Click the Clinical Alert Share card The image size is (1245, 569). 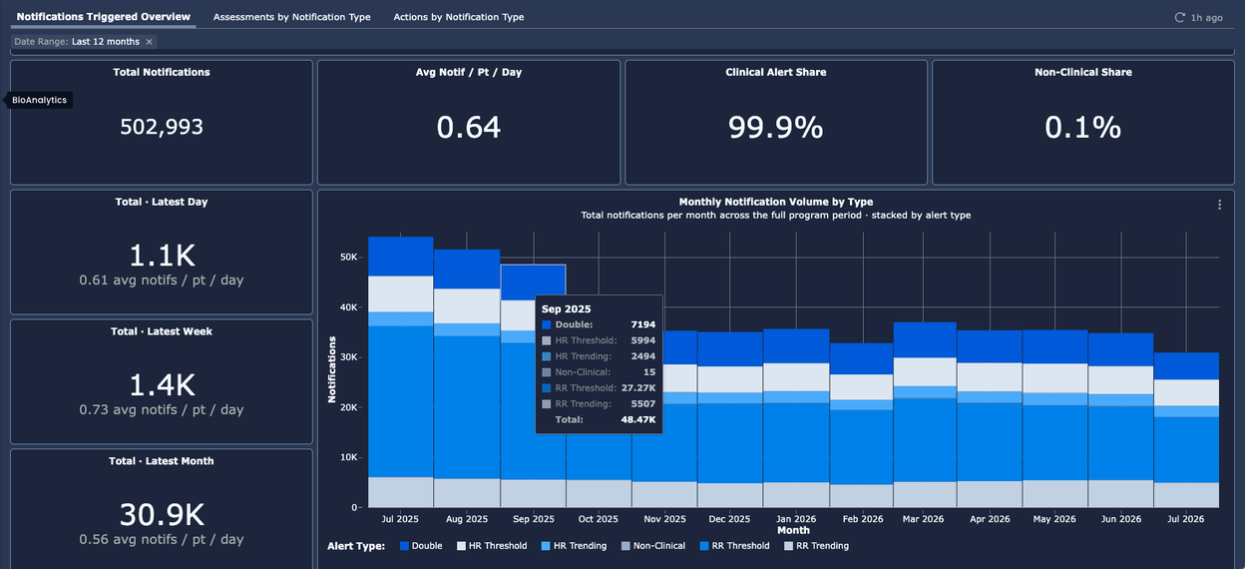point(776,122)
